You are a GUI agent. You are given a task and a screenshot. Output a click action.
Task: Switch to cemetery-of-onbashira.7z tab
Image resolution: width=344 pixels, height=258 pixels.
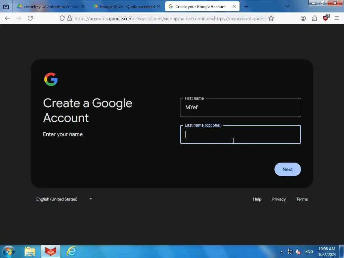coord(51,7)
